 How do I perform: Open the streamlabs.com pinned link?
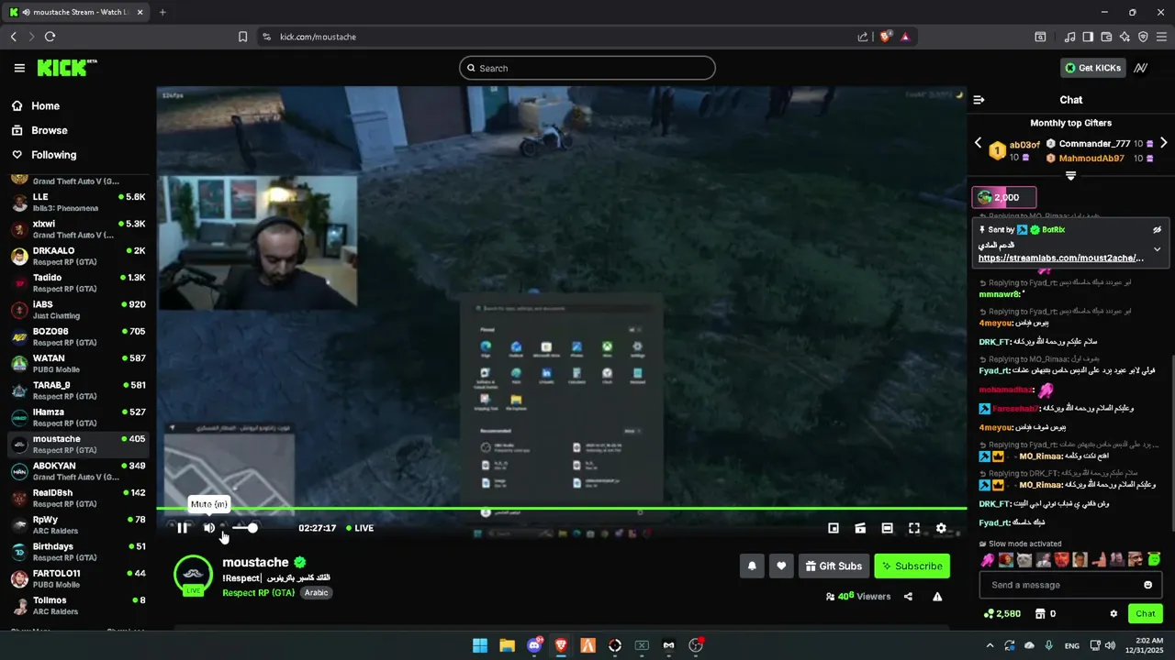(x=1060, y=258)
